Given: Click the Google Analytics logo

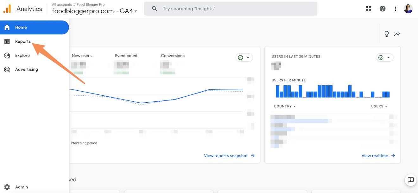Looking at the screenshot, I should point(7,9).
